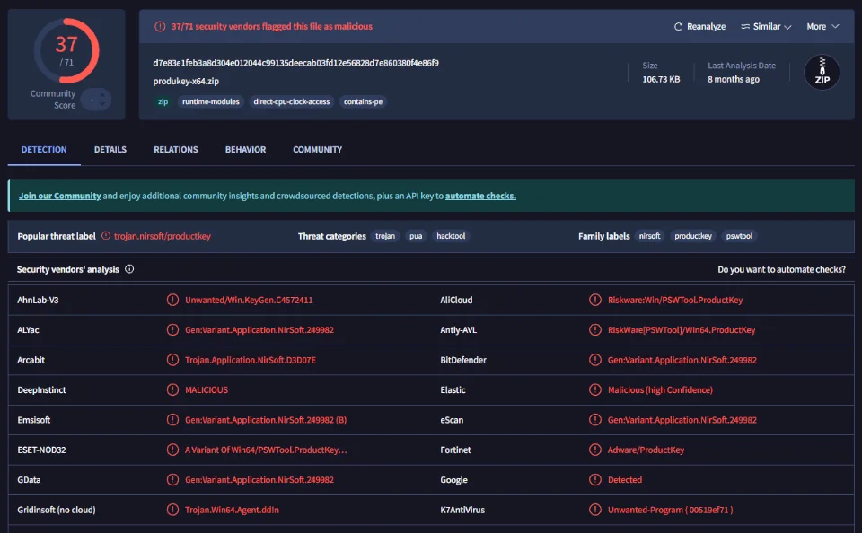Click the alert icon in the Google row
The height and width of the screenshot is (533, 862).
point(594,480)
